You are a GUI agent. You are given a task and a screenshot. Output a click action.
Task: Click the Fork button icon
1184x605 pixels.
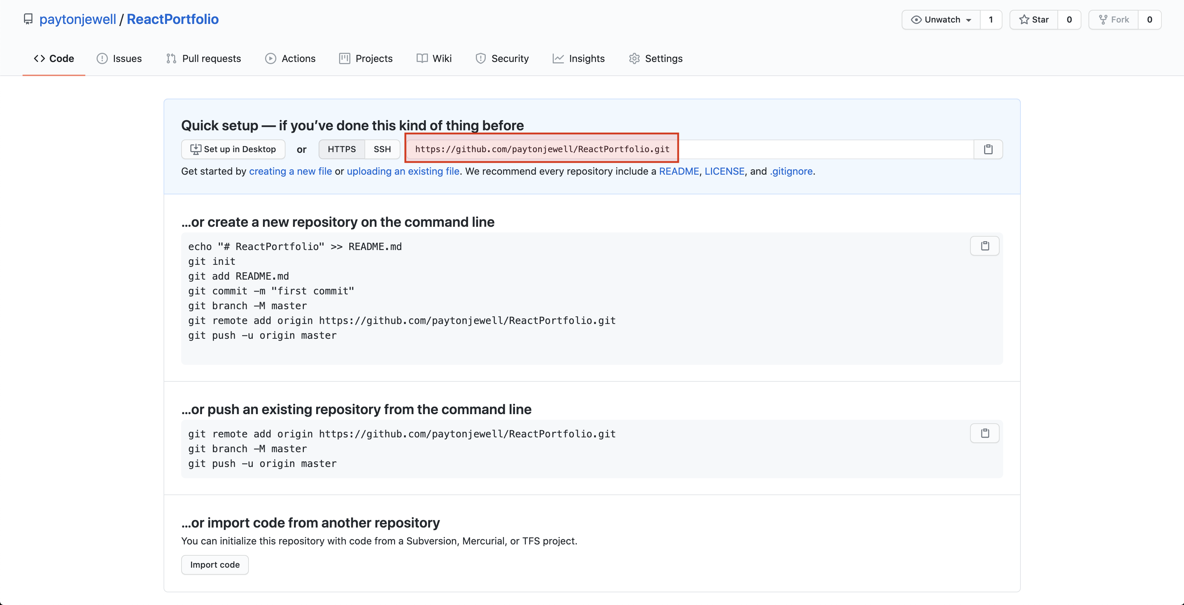tap(1103, 20)
